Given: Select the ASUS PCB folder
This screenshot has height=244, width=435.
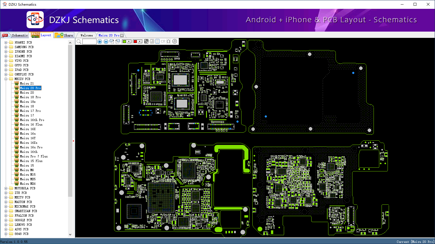Looking at the screenshot, I should point(21,229).
